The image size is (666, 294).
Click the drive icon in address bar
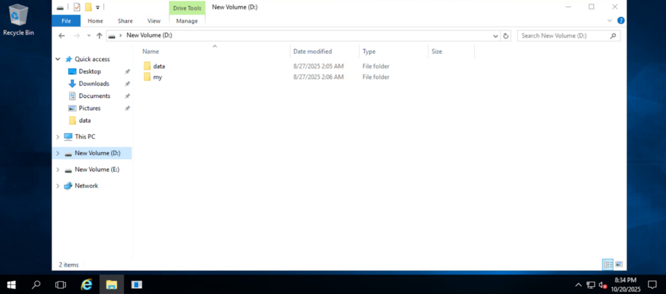pyautogui.click(x=112, y=36)
